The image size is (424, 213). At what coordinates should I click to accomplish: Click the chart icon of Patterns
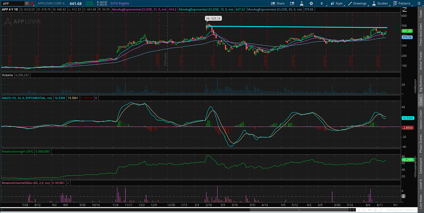pyautogui.click(x=395, y=3)
